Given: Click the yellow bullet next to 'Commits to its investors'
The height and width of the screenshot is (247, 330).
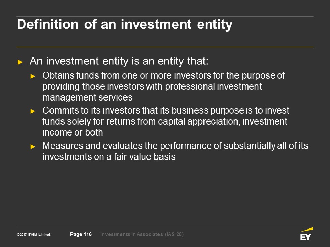Looking at the screenshot, I should pos(33,111).
